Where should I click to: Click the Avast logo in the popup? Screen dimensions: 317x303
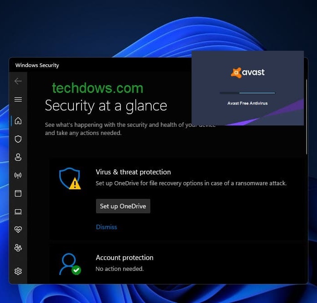247,72
